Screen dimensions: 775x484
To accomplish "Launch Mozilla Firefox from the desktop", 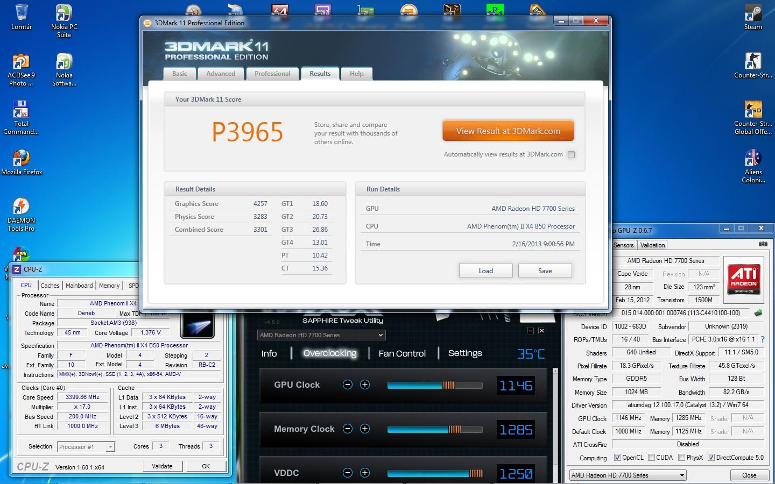I will pyautogui.click(x=22, y=162).
